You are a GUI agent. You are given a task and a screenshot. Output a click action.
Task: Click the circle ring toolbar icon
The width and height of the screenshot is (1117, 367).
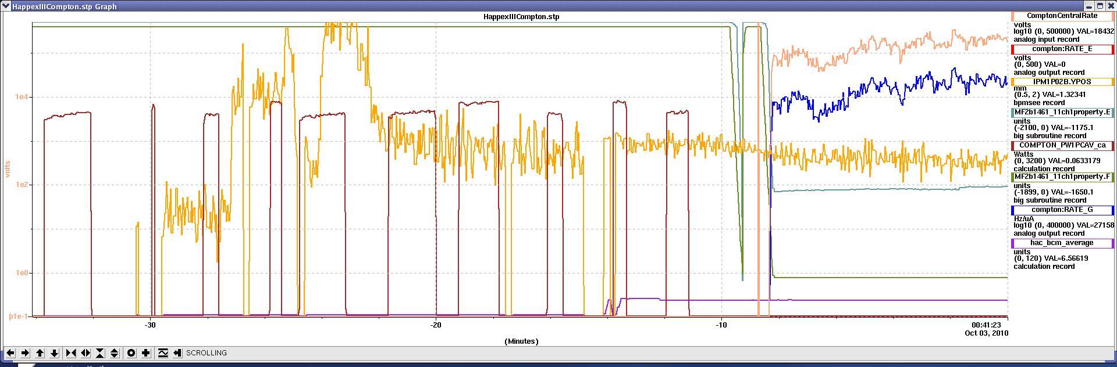(x=131, y=352)
